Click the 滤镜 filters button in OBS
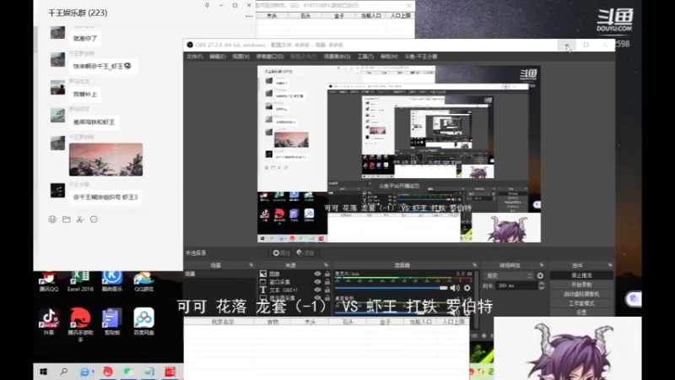 (x=305, y=252)
